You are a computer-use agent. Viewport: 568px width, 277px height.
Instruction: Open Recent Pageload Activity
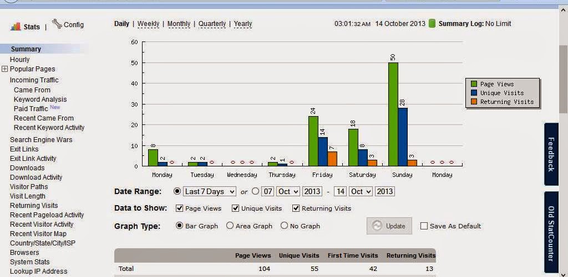coord(47,215)
